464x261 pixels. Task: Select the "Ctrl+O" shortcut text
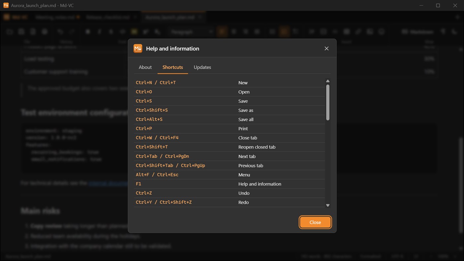point(144,92)
